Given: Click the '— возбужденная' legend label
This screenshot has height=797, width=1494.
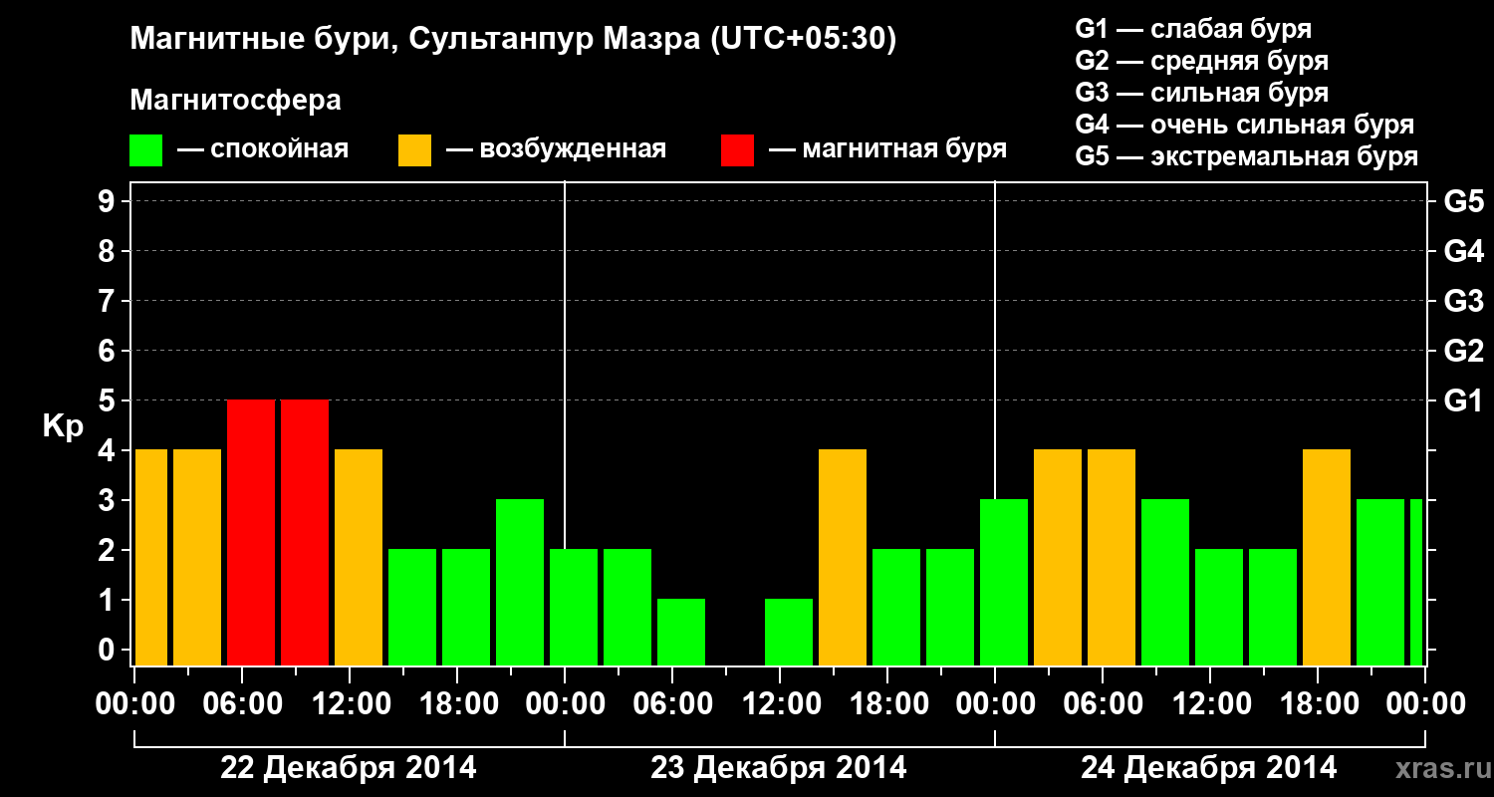Looking at the screenshot, I should 557,149.
